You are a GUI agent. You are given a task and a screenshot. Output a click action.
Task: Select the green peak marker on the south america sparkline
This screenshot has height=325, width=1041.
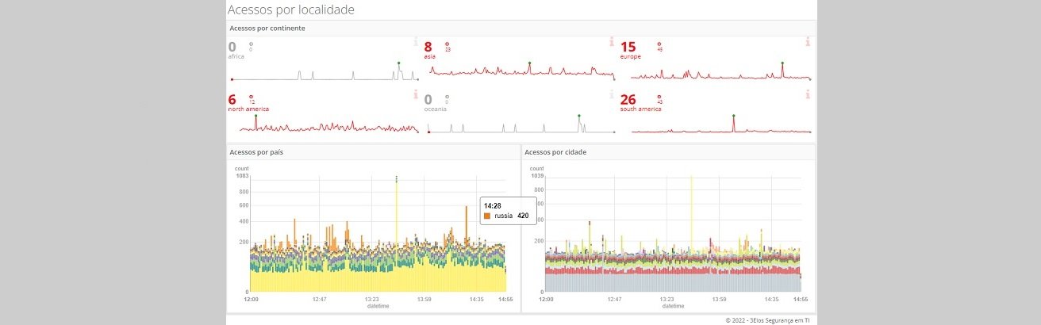733,115
